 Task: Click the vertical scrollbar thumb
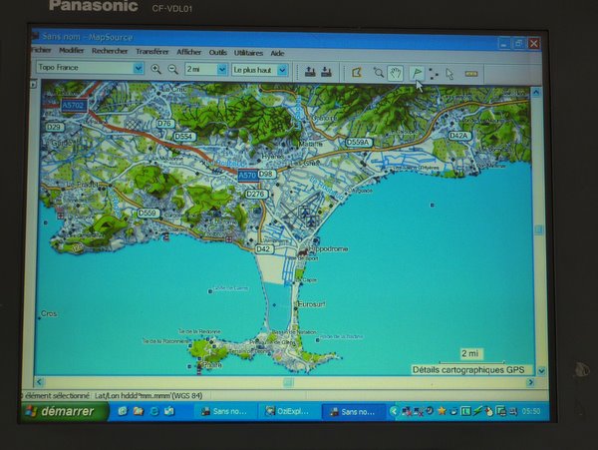pyautogui.click(x=538, y=229)
